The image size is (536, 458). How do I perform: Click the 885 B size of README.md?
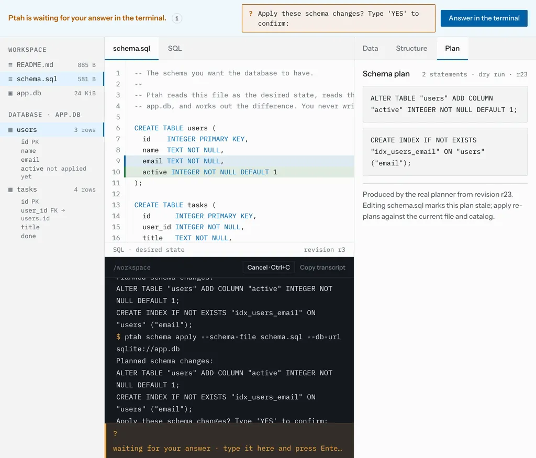[x=86, y=65]
